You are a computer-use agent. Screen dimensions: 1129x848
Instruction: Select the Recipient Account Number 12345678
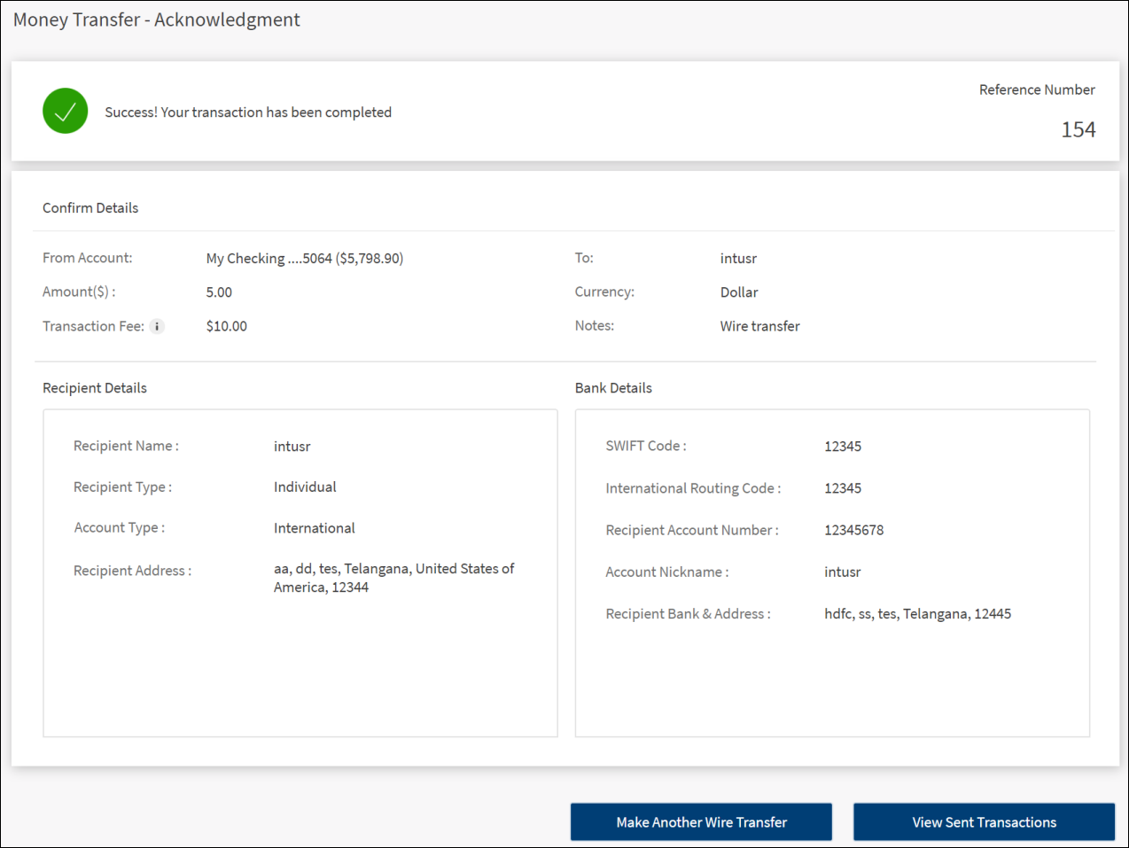click(853, 530)
